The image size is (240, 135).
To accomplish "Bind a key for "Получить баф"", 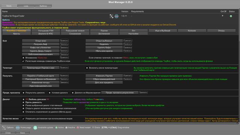I will [64, 44].
